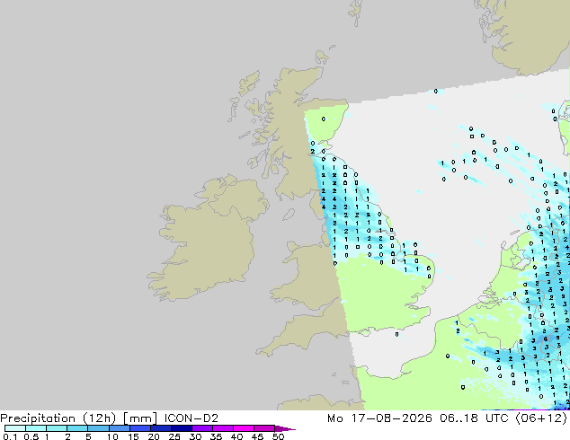Image resolution: width=570 pixels, height=440 pixels.
Task: Select the 2–5 mm legend color swatch
Action: 77,428
